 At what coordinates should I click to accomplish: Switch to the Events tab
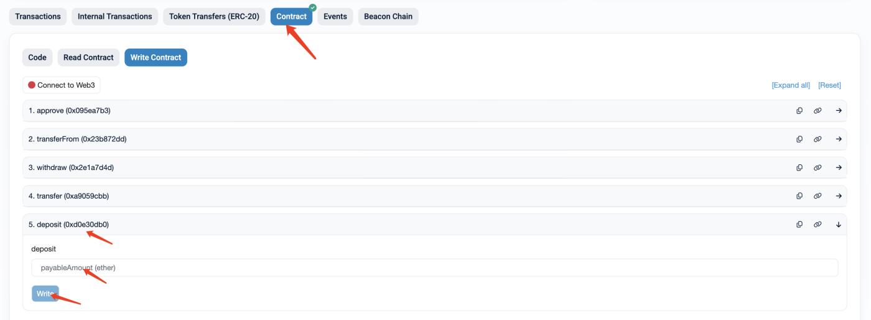[335, 17]
